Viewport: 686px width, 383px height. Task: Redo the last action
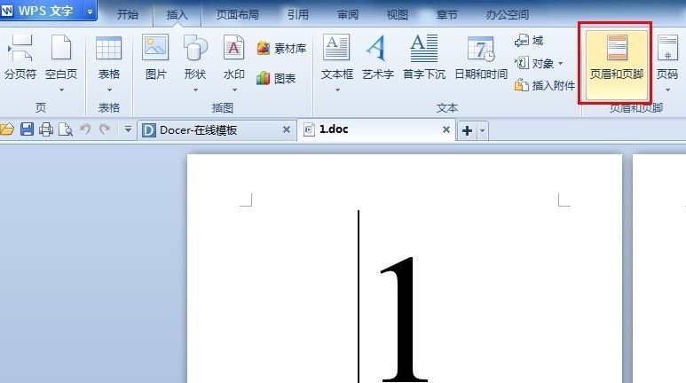pos(104,129)
